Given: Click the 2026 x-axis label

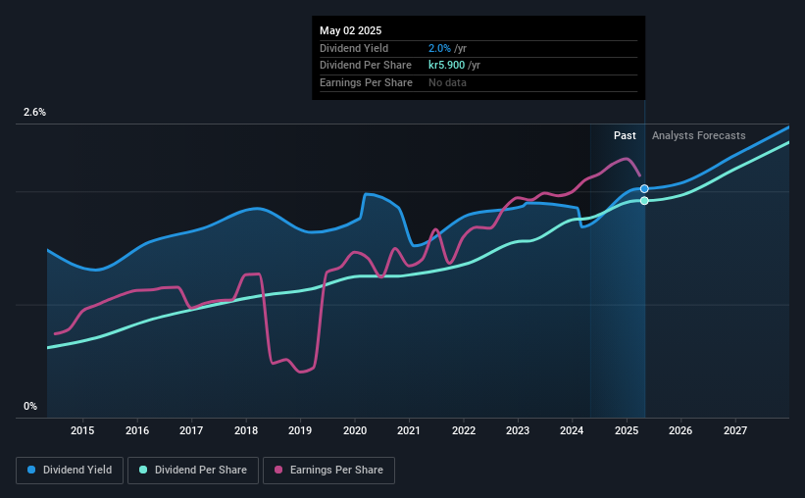Looking at the screenshot, I should point(680,430).
